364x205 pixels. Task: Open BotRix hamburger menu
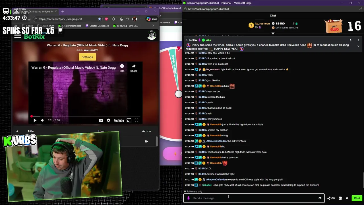(x=18, y=36)
